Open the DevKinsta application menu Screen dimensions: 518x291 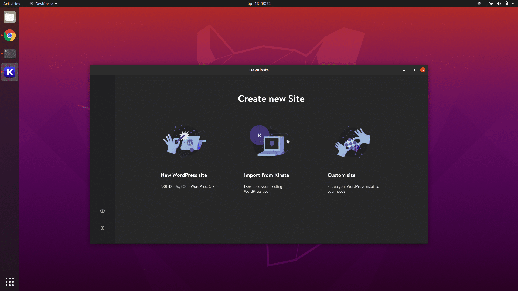[x=43, y=4]
